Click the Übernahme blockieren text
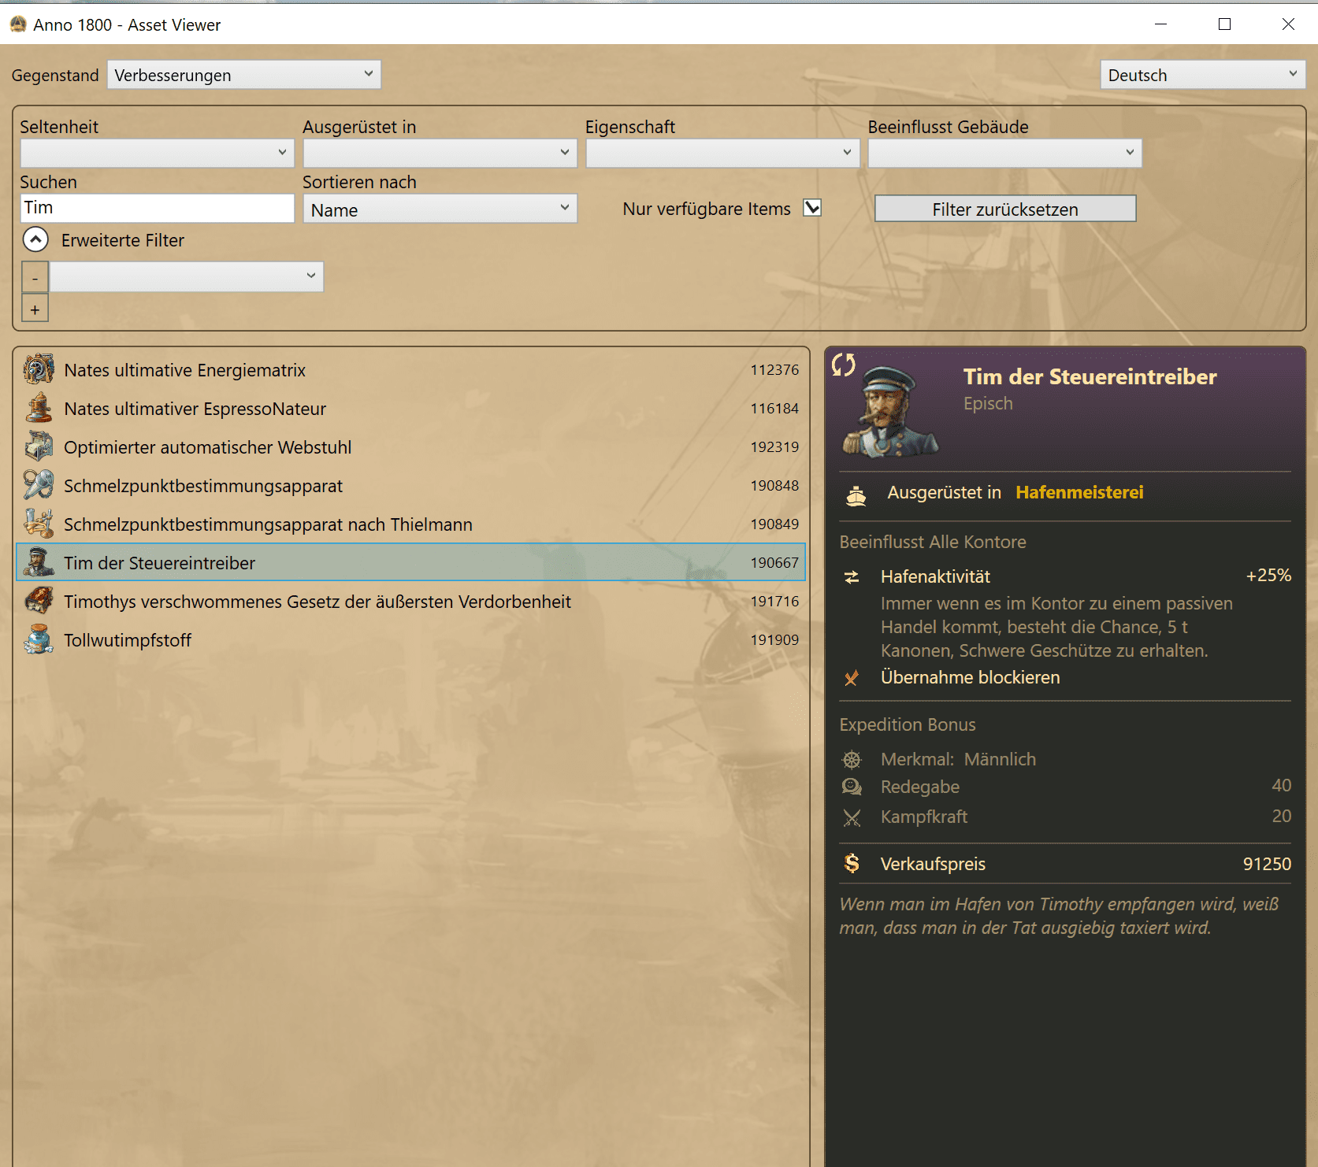The height and width of the screenshot is (1167, 1318). pyautogui.click(x=970, y=677)
